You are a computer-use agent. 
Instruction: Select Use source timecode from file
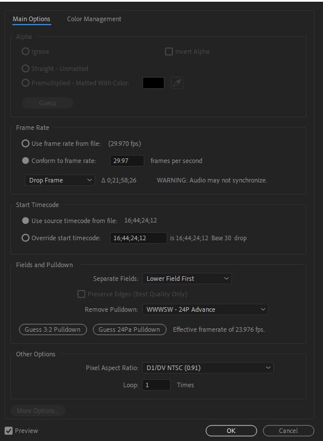pyautogui.click(x=25, y=221)
